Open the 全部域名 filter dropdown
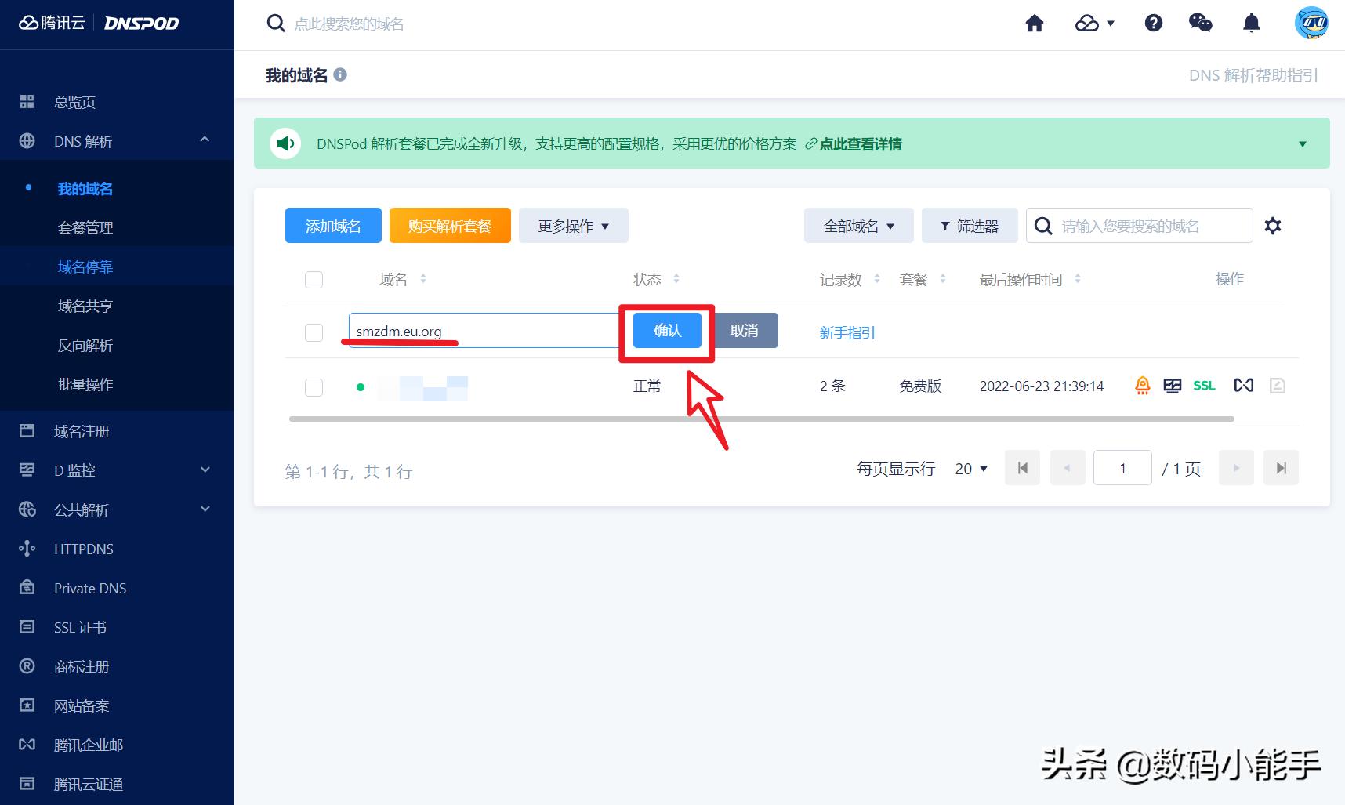 pos(858,226)
